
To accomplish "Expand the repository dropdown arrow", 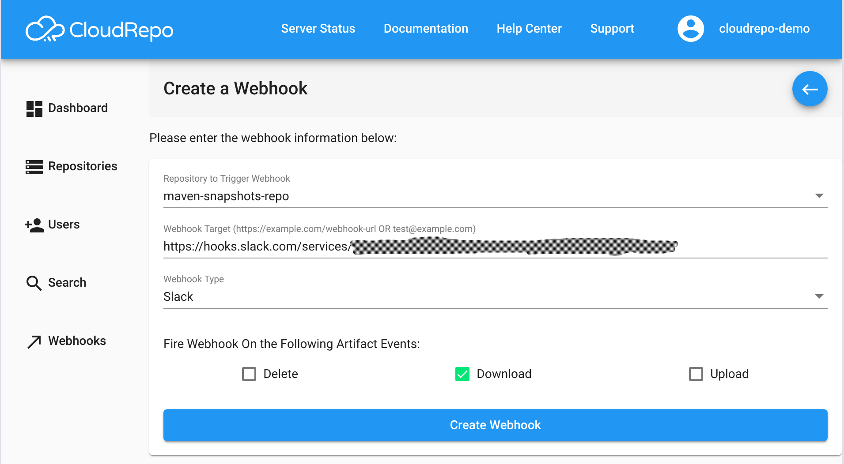I will tap(819, 196).
